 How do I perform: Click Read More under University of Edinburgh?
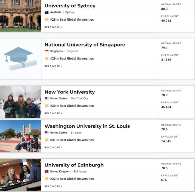(53, 186)
